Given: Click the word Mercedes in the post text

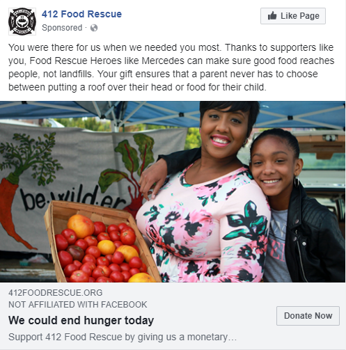Looking at the screenshot, I should 163,61.
